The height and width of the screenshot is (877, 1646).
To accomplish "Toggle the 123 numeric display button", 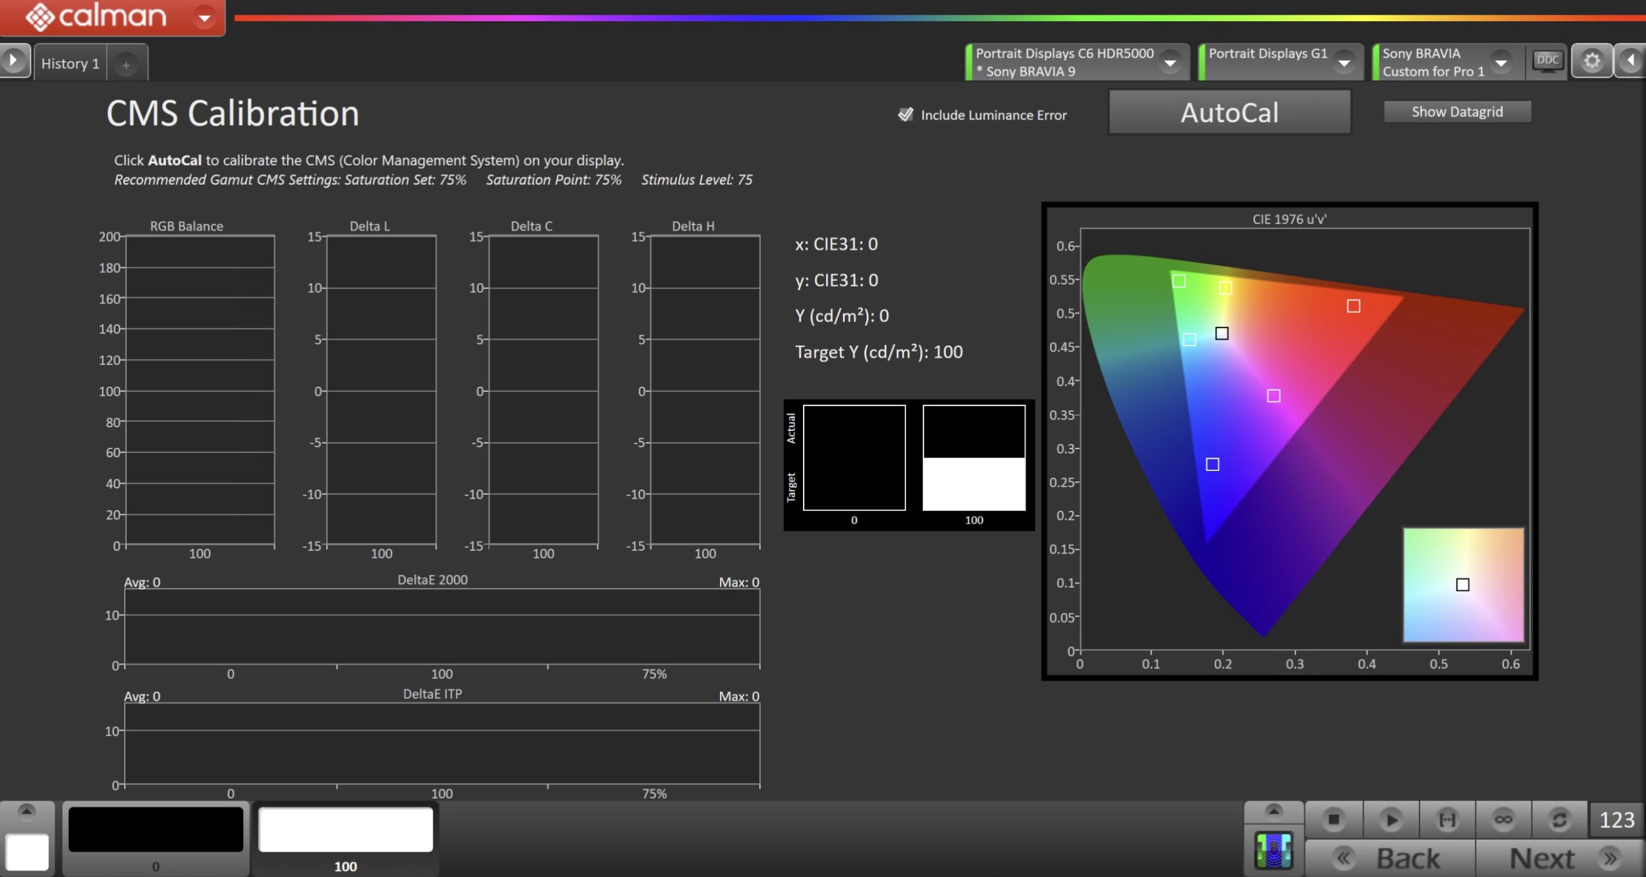I will [1616, 820].
